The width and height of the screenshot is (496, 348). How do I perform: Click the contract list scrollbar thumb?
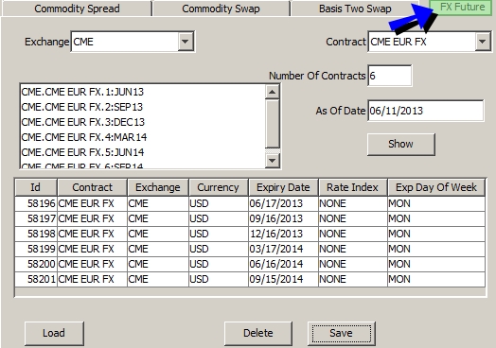[x=272, y=124]
